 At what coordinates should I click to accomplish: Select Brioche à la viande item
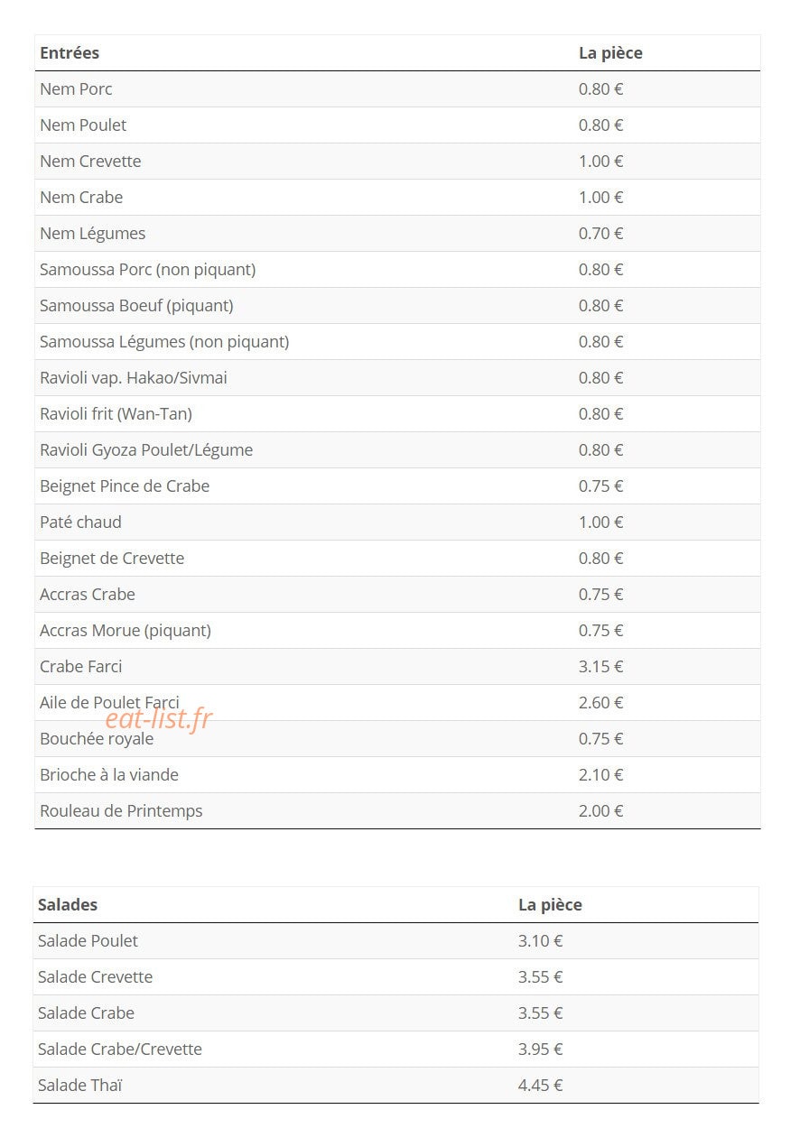(109, 775)
